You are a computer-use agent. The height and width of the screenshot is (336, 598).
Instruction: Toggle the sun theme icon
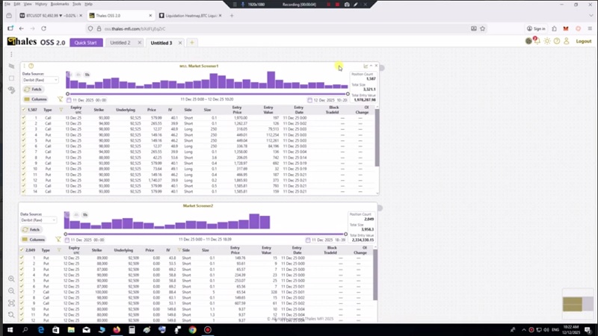[547, 41]
